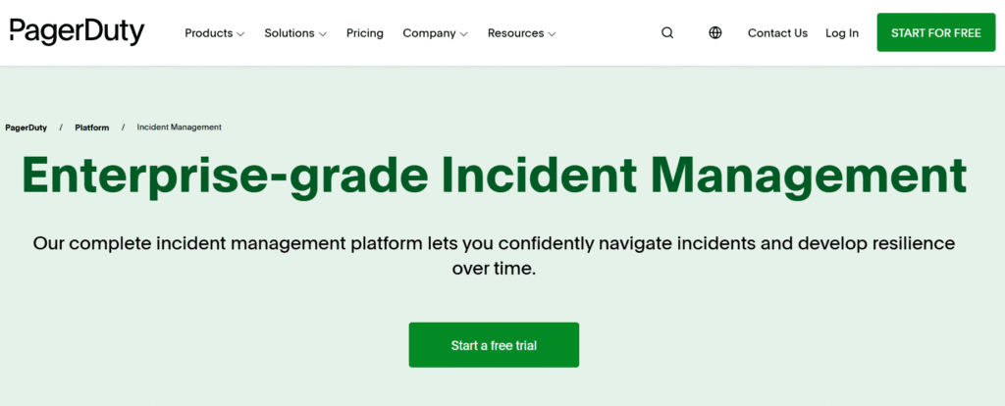This screenshot has height=406, width=1005.
Task: Click Log In link
Action: (841, 33)
